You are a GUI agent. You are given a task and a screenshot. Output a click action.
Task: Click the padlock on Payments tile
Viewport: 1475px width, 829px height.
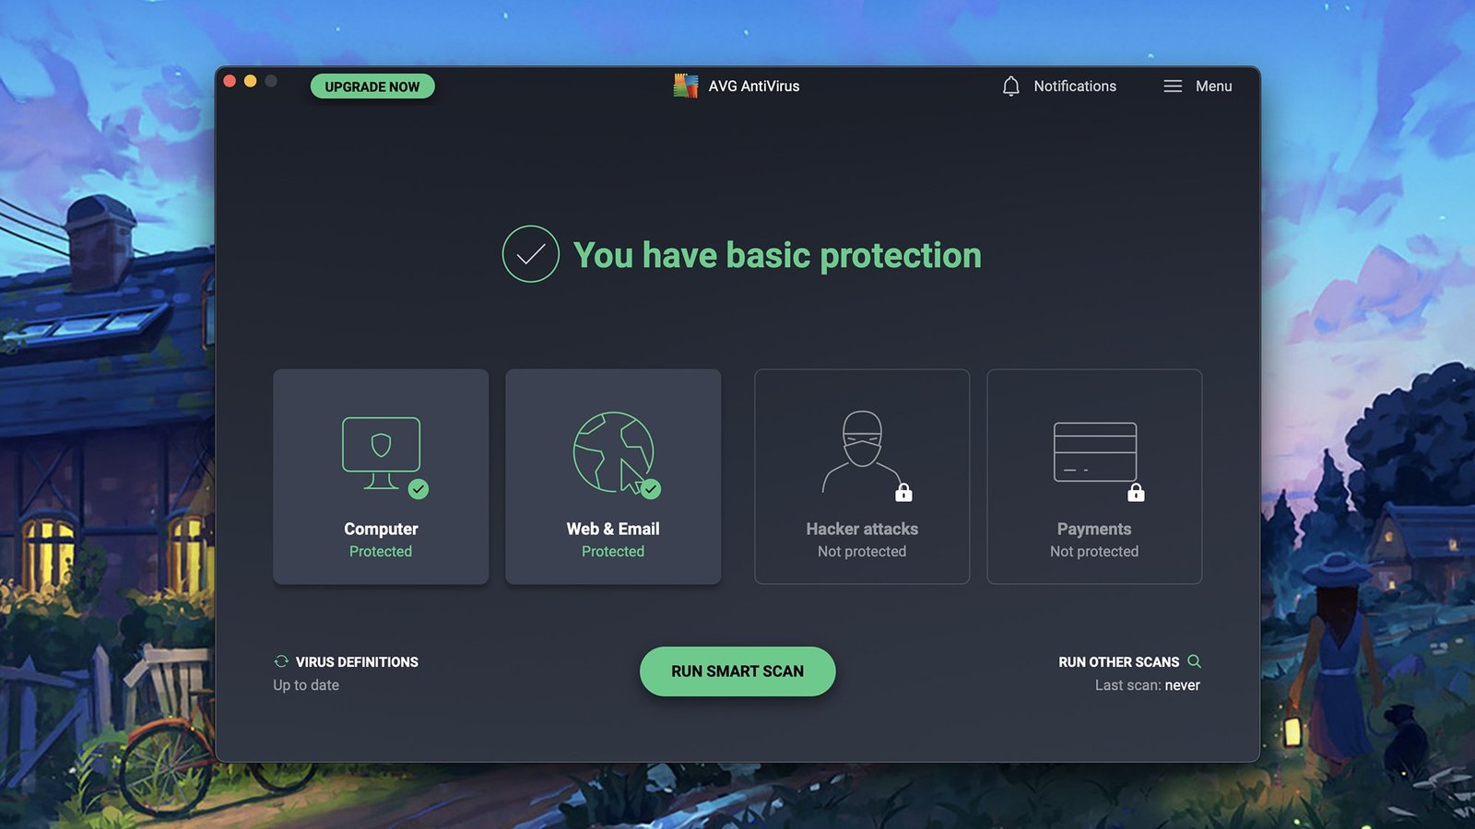pyautogui.click(x=1136, y=493)
